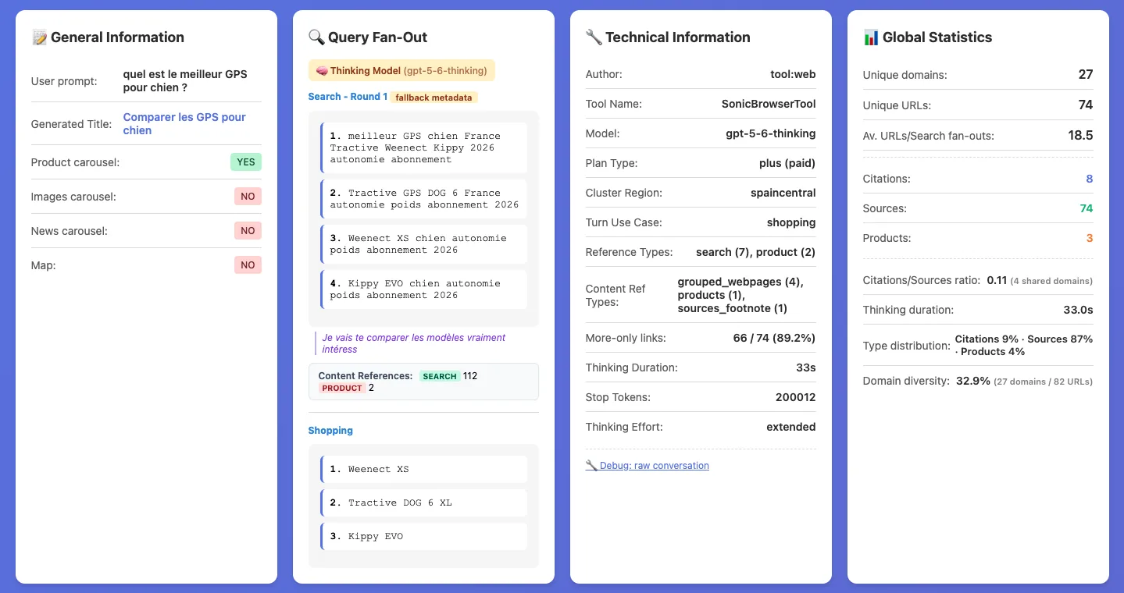Select the orange Products count '3'
The image size is (1124, 593).
(x=1090, y=238)
